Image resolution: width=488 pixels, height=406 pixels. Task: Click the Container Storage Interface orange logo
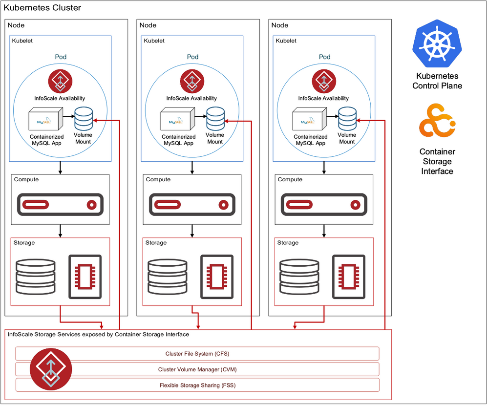click(437, 121)
